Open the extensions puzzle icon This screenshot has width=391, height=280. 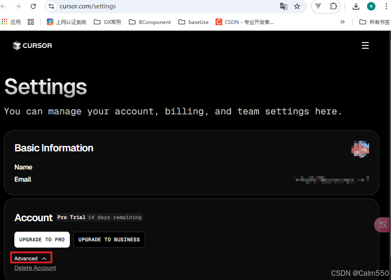pos(333,6)
